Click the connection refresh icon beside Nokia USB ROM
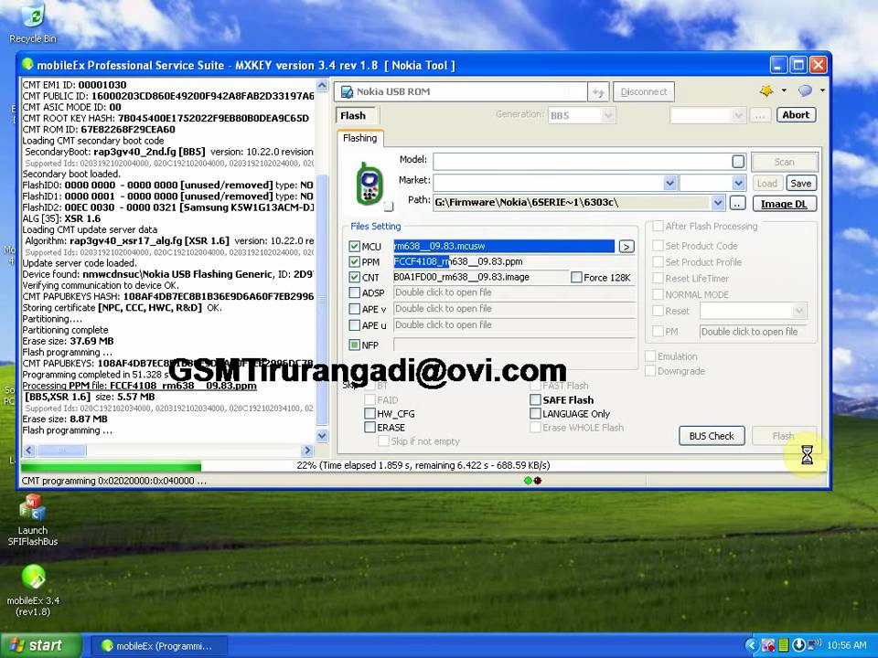Image resolution: width=878 pixels, height=658 pixels. [x=598, y=92]
